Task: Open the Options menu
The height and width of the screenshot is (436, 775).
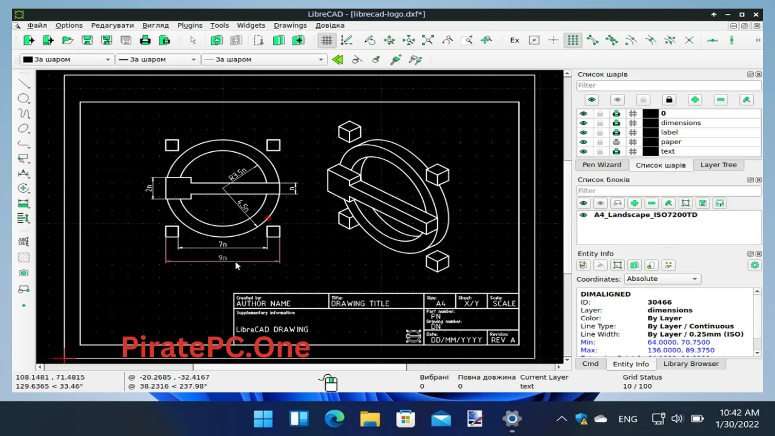Action: 69,25
